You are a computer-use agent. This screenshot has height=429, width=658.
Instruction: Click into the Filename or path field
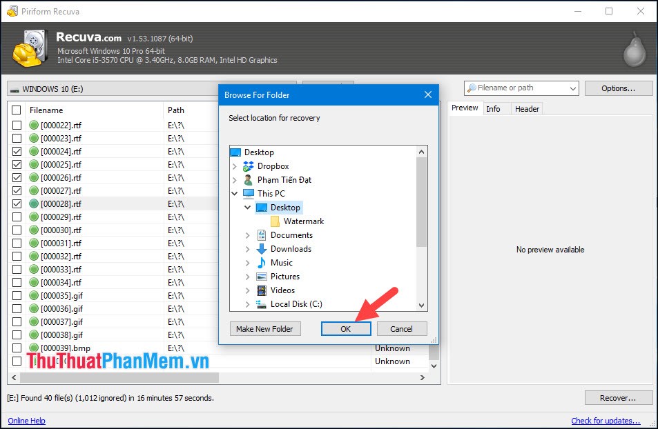click(521, 88)
